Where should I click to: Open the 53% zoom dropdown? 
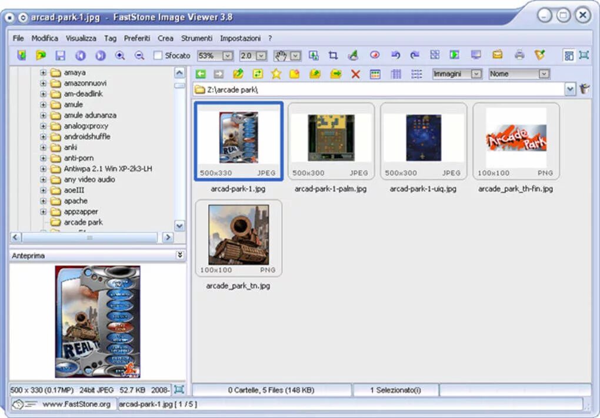tap(227, 56)
